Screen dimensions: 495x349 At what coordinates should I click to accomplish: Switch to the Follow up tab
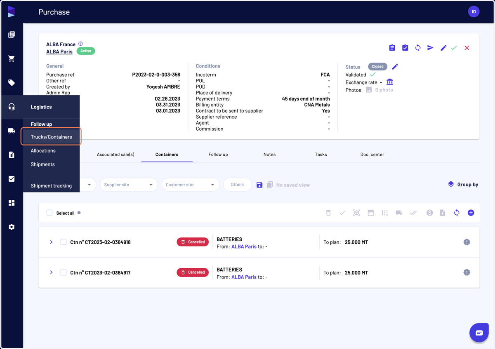(218, 155)
